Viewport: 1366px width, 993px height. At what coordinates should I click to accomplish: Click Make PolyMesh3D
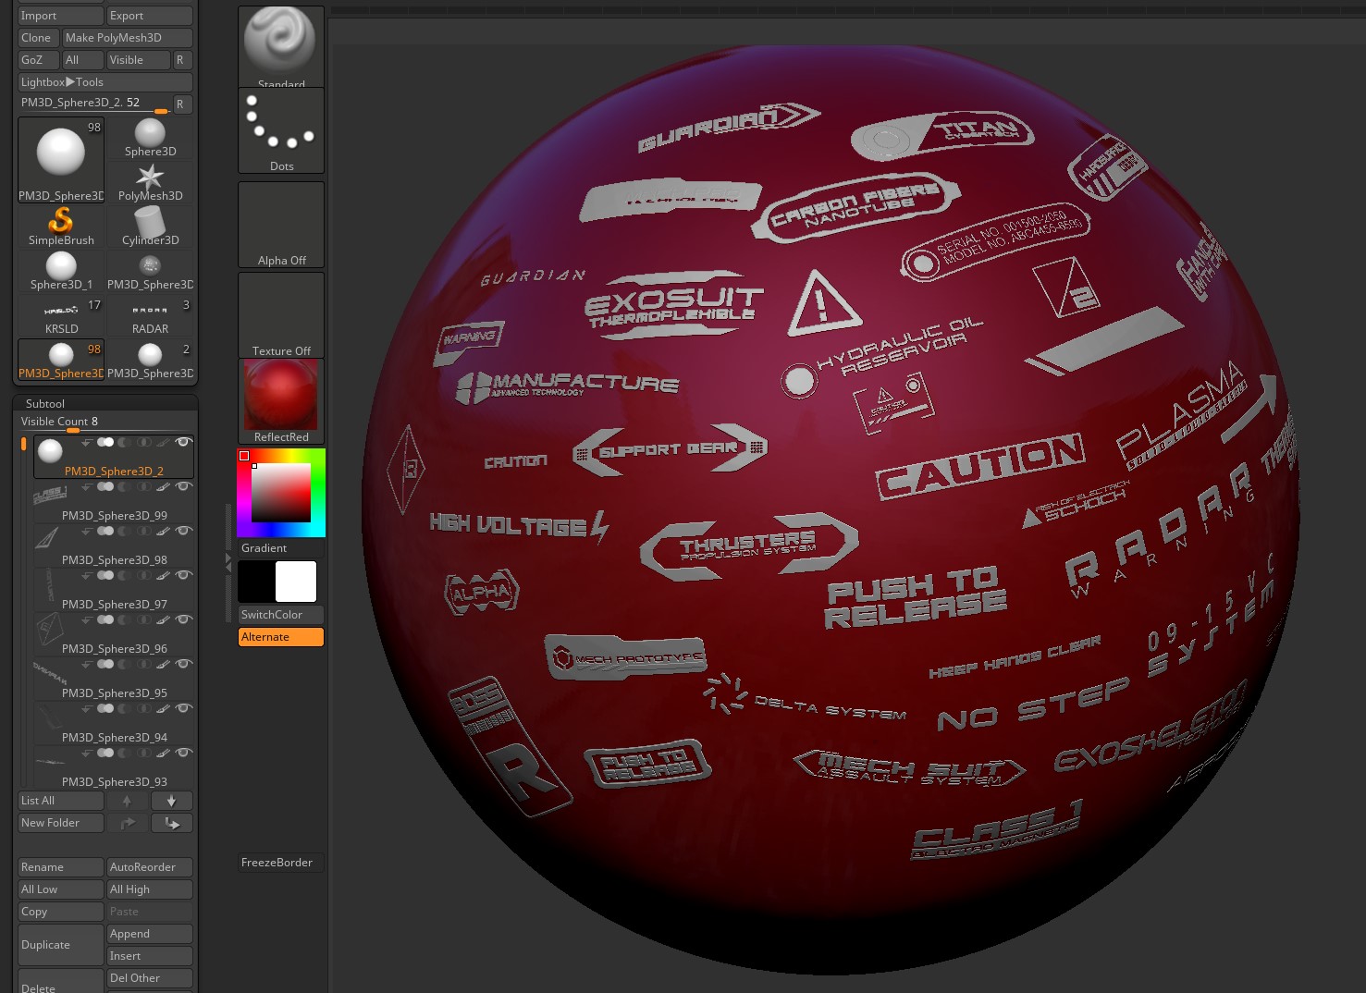[128, 38]
